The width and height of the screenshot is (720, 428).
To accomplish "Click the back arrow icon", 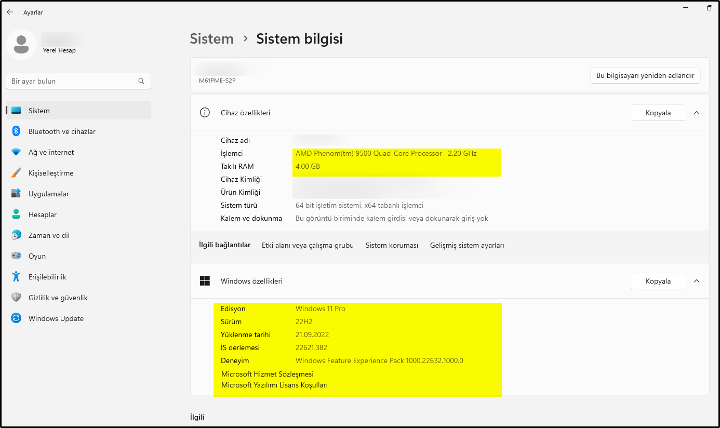I will pyautogui.click(x=10, y=12).
